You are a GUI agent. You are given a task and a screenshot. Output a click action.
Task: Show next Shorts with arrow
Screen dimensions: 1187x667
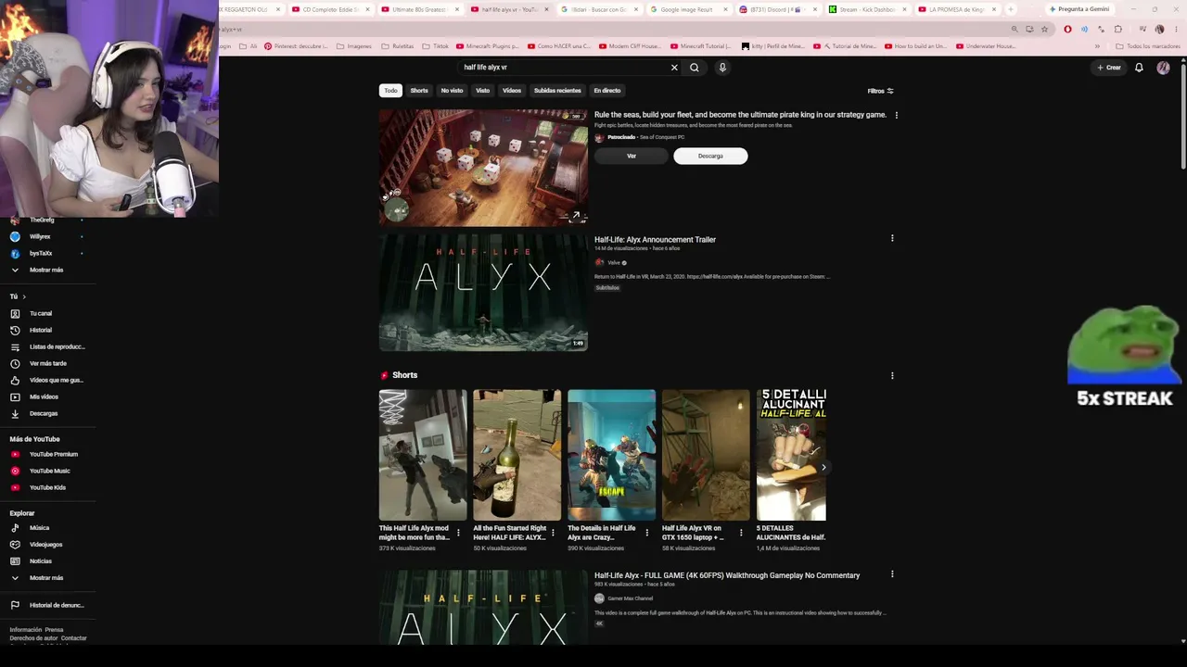click(x=823, y=467)
